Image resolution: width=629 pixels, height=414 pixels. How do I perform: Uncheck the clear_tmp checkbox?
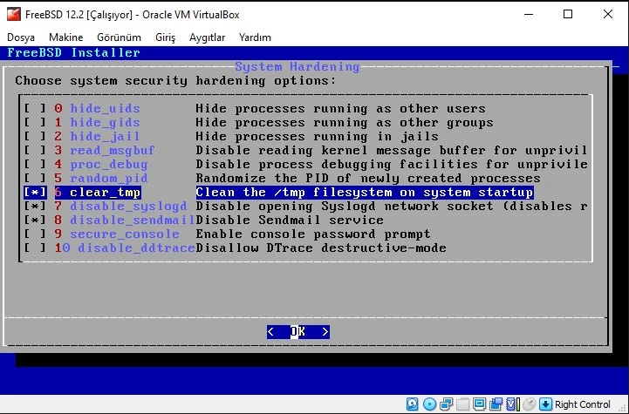coord(35,192)
